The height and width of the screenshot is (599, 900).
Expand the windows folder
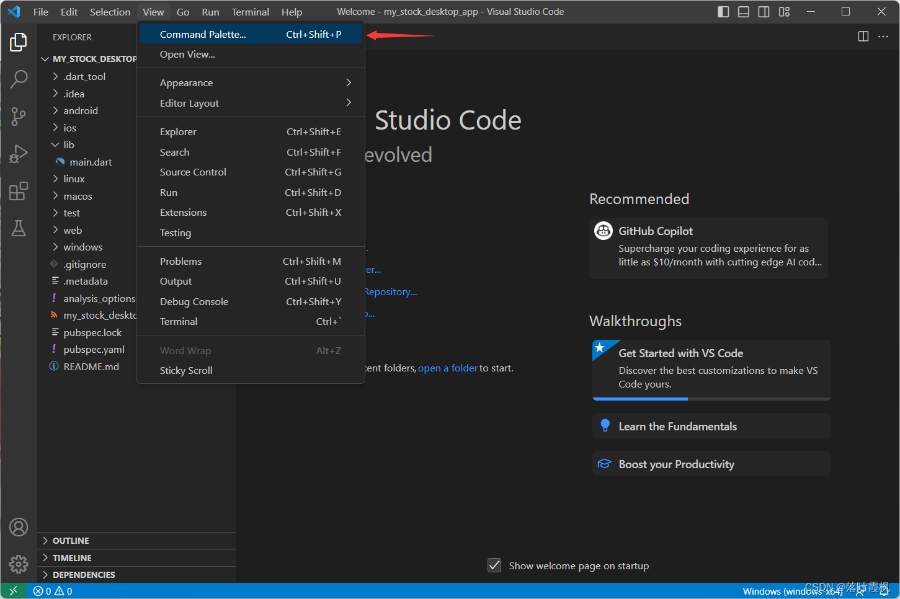82,247
